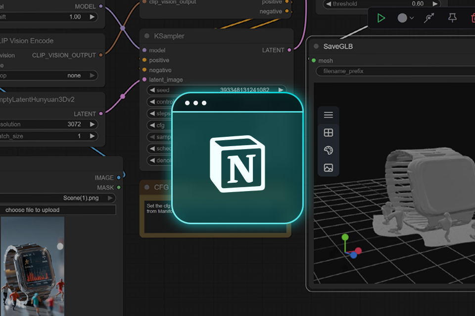Click the KSampler model input socket
475x316 pixels.
pyautogui.click(x=144, y=50)
